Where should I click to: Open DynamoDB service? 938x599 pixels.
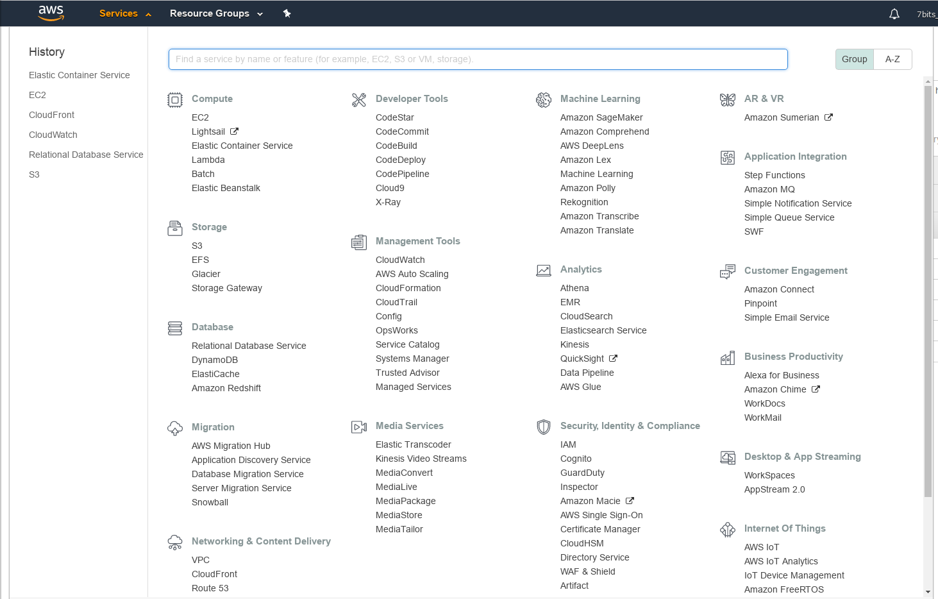coord(215,360)
